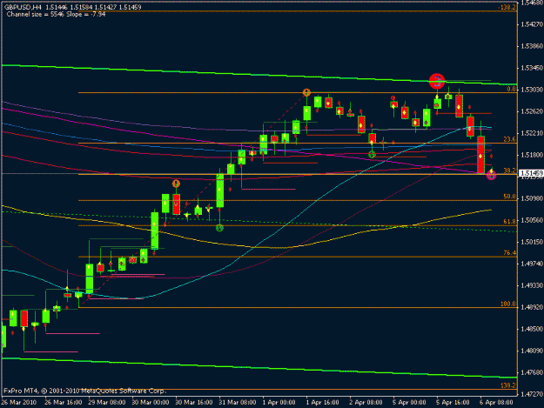The height and width of the screenshot is (408, 544).
Task: Click the 1.48920 price axis value
Action: pyautogui.click(x=532, y=307)
